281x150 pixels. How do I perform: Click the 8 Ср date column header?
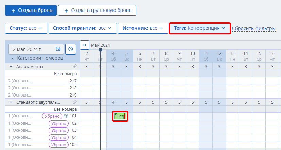(166, 56)
